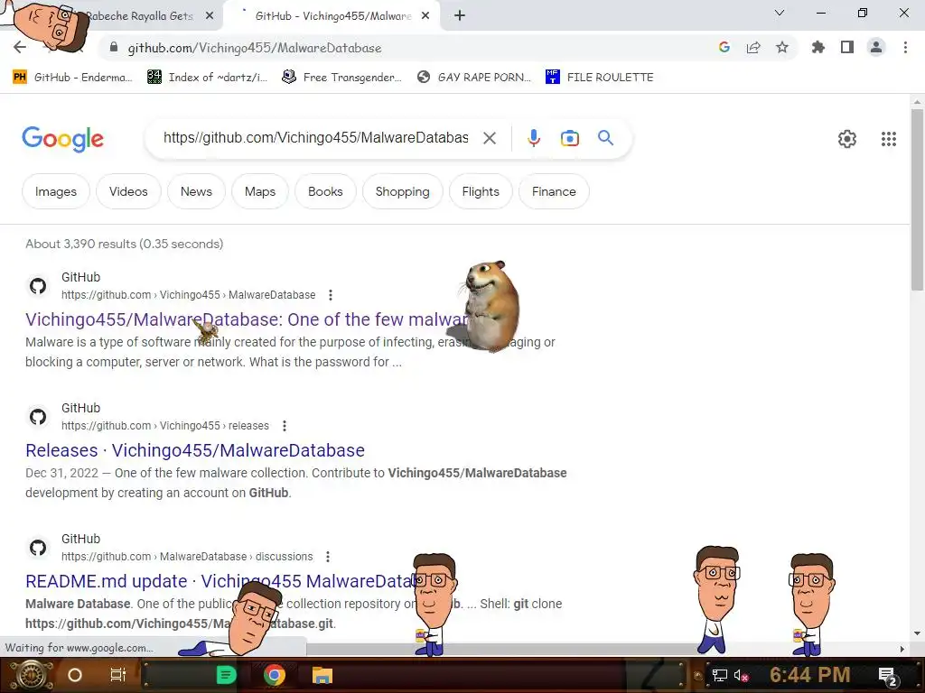Image resolution: width=925 pixels, height=693 pixels.
Task: Open the Releases · Vichingo455/MalwareDatabase link
Action: [195, 450]
